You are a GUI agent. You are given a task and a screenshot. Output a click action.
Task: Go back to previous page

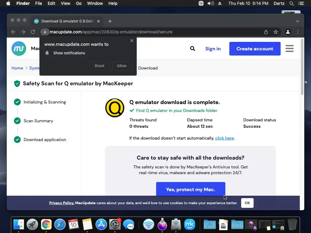(x=13, y=32)
